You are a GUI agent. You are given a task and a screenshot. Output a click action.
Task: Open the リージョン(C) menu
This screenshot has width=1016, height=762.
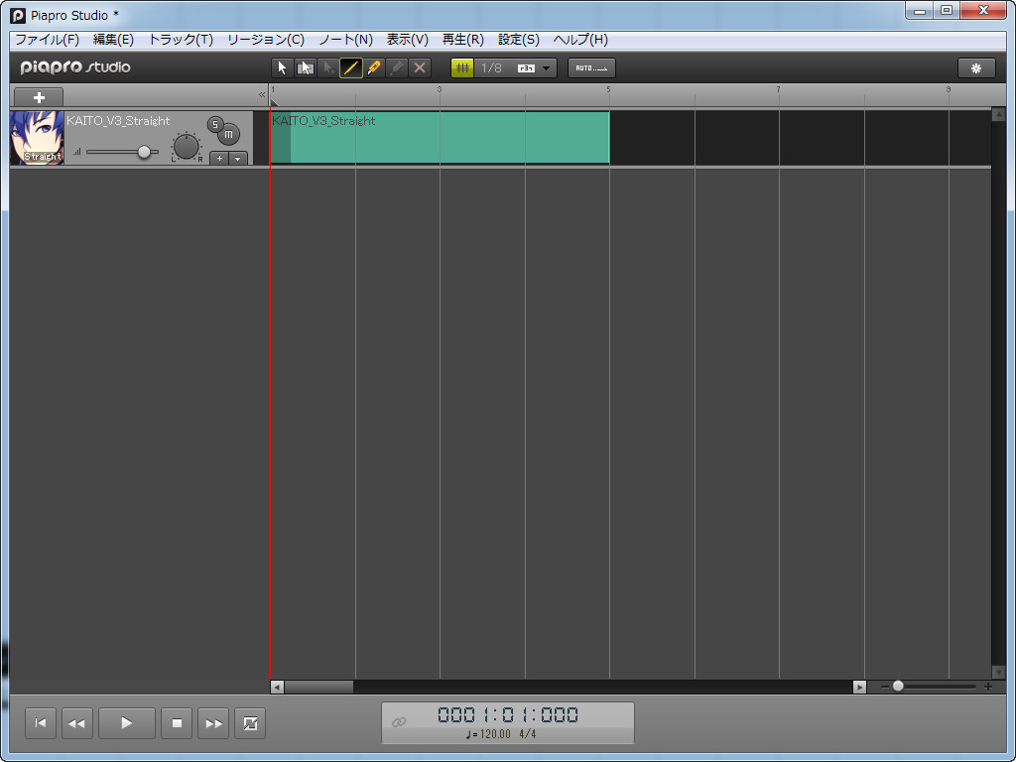tap(266, 40)
